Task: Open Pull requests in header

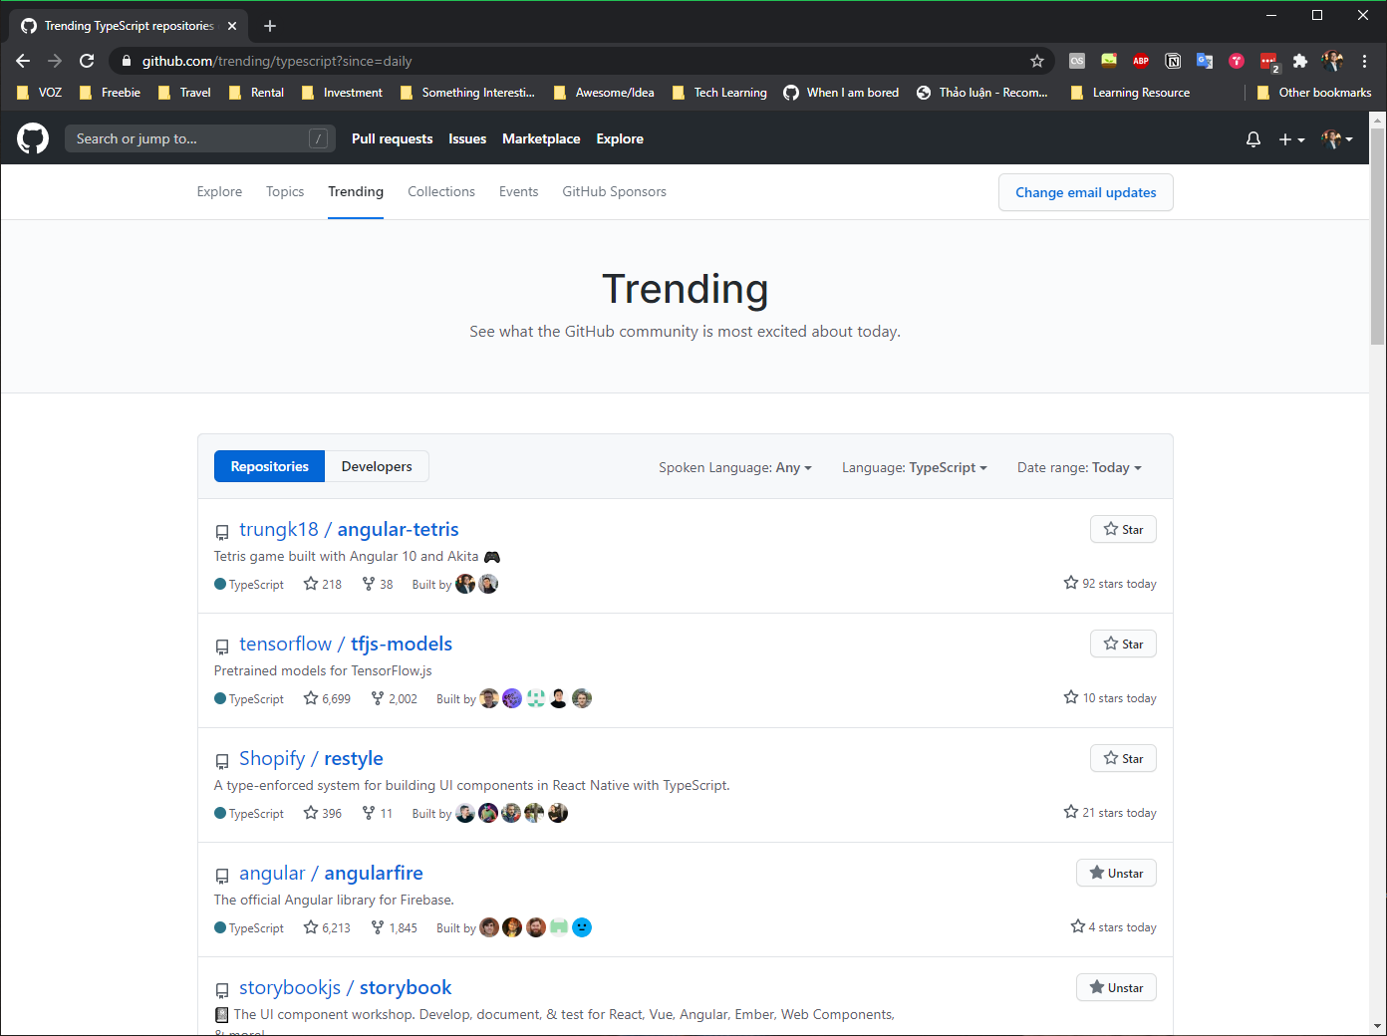Action: point(392,138)
